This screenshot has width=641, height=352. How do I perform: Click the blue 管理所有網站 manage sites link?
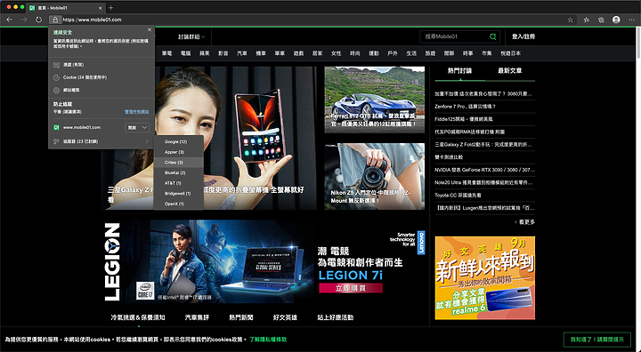[136, 112]
